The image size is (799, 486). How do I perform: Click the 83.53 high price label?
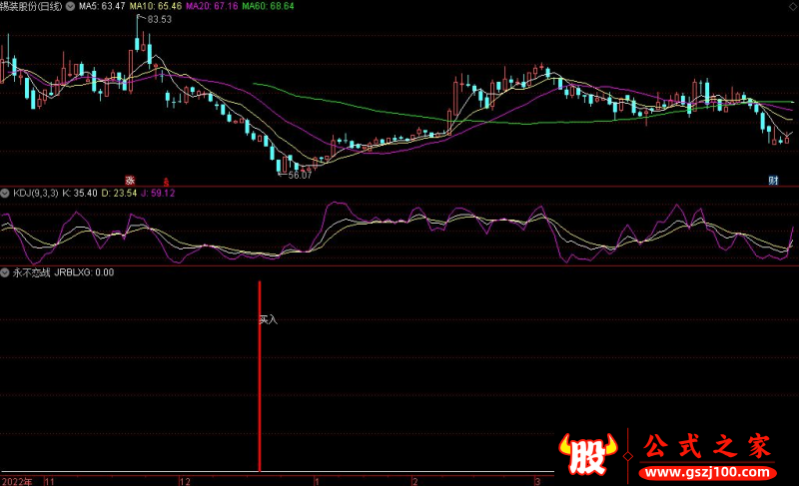click(159, 20)
